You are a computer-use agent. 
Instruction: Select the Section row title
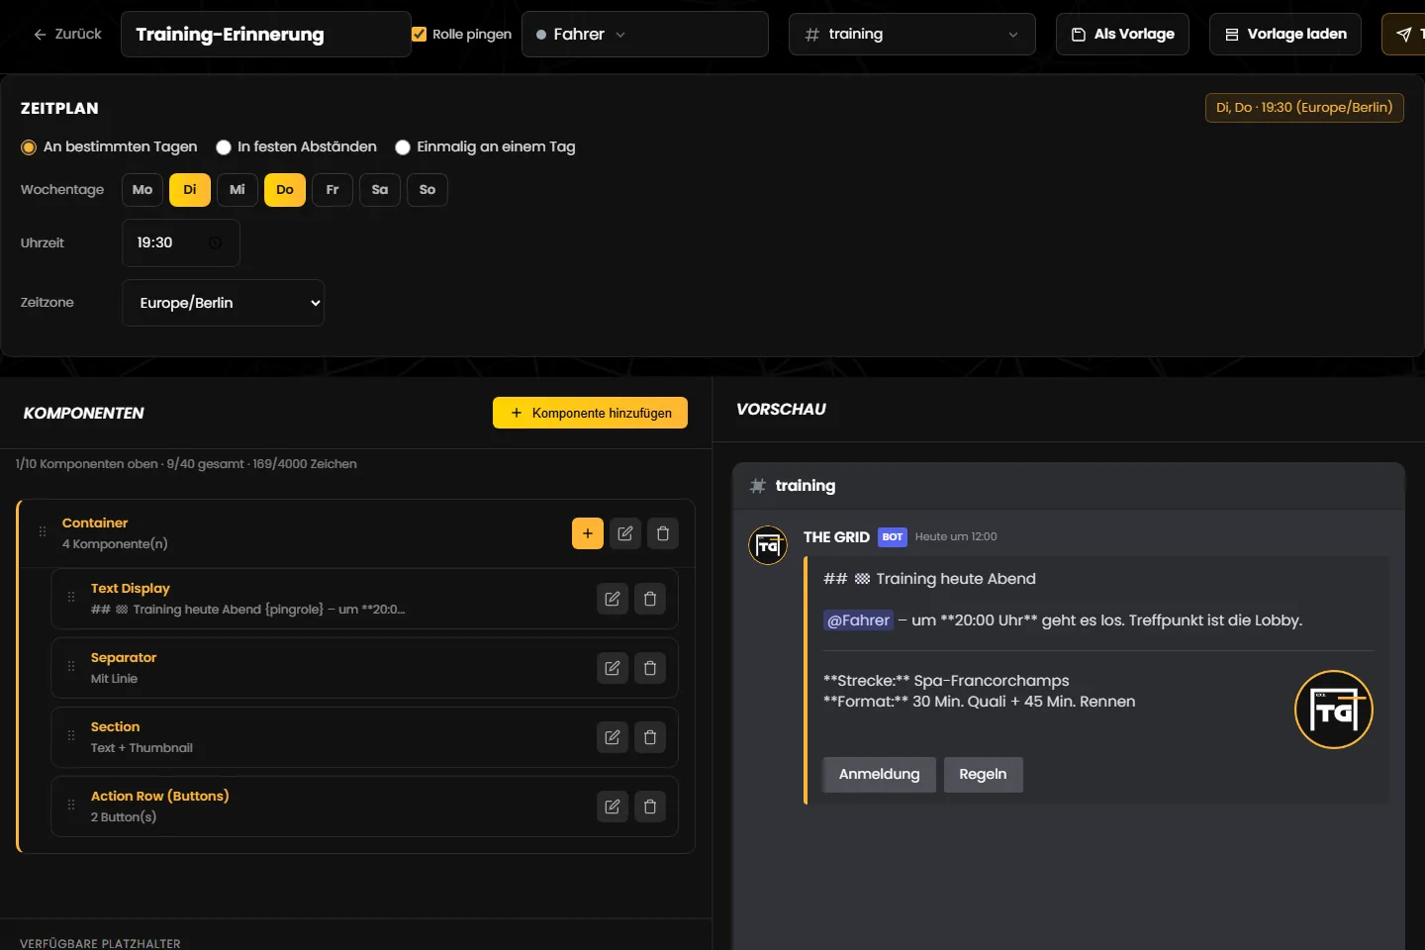pyautogui.click(x=115, y=726)
